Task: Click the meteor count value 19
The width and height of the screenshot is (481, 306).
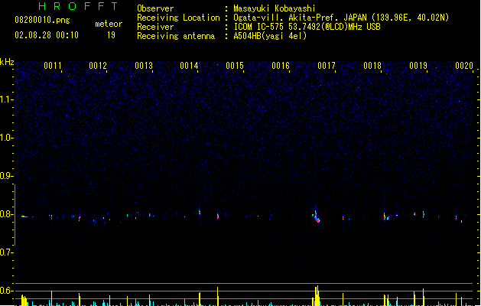Action: 111,35
